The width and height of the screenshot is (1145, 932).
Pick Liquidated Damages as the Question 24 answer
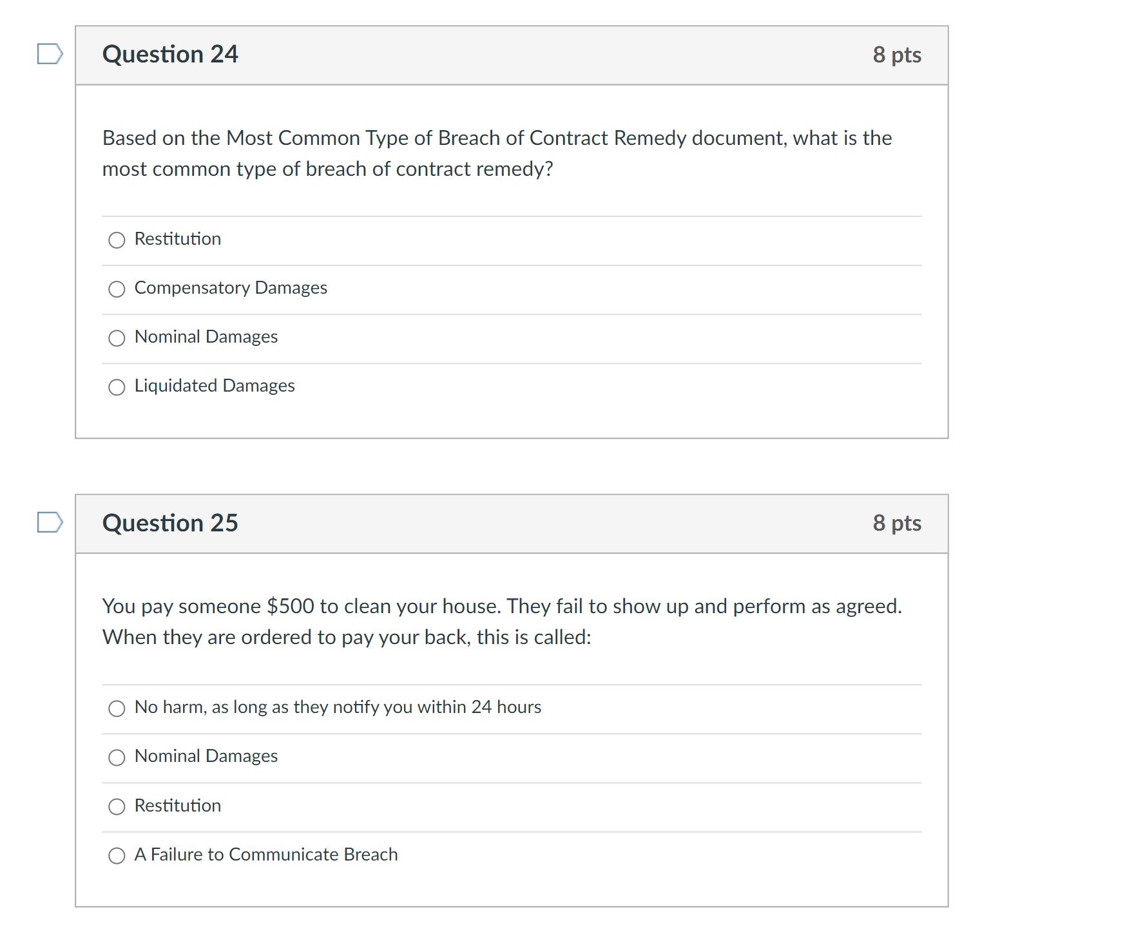pos(117,386)
